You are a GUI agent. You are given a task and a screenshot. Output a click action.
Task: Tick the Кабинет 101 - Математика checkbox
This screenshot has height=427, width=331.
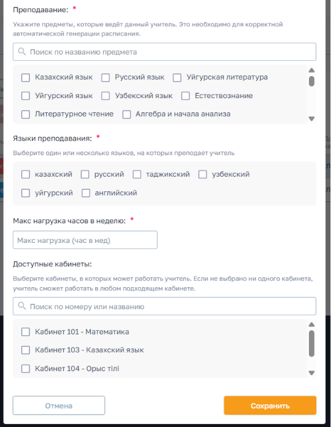click(26, 332)
